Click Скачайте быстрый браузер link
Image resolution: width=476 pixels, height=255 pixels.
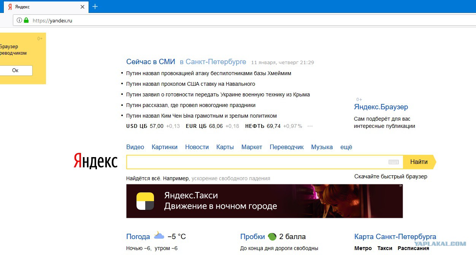(391, 176)
